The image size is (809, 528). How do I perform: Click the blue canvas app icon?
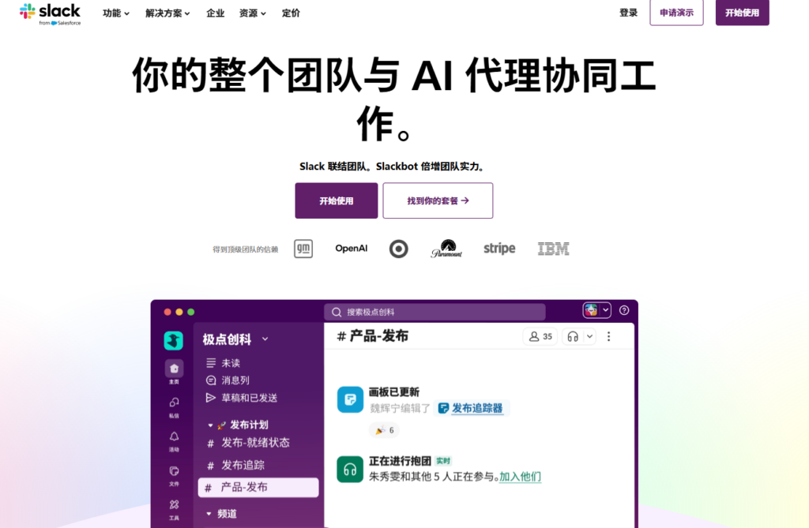pyautogui.click(x=350, y=399)
